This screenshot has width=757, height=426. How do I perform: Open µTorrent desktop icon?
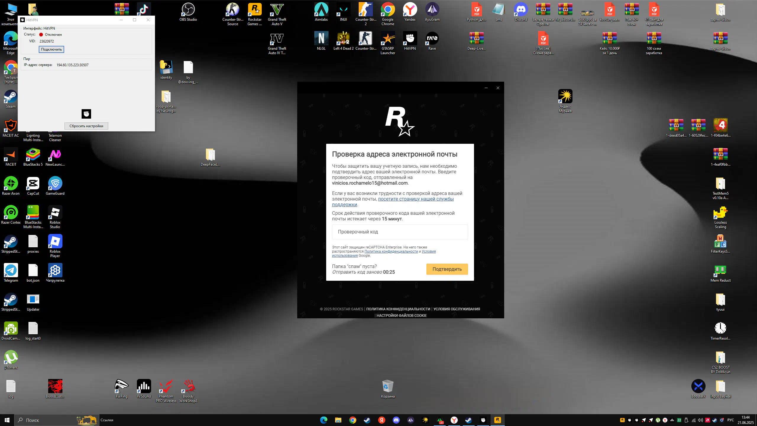tap(11, 360)
